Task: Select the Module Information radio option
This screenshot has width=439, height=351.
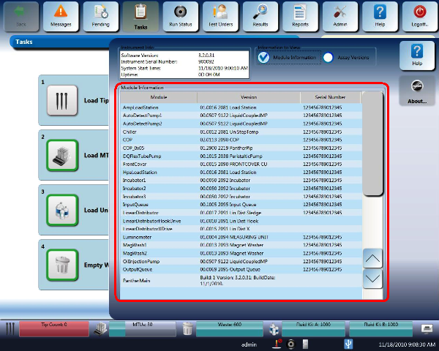Action: [x=264, y=58]
